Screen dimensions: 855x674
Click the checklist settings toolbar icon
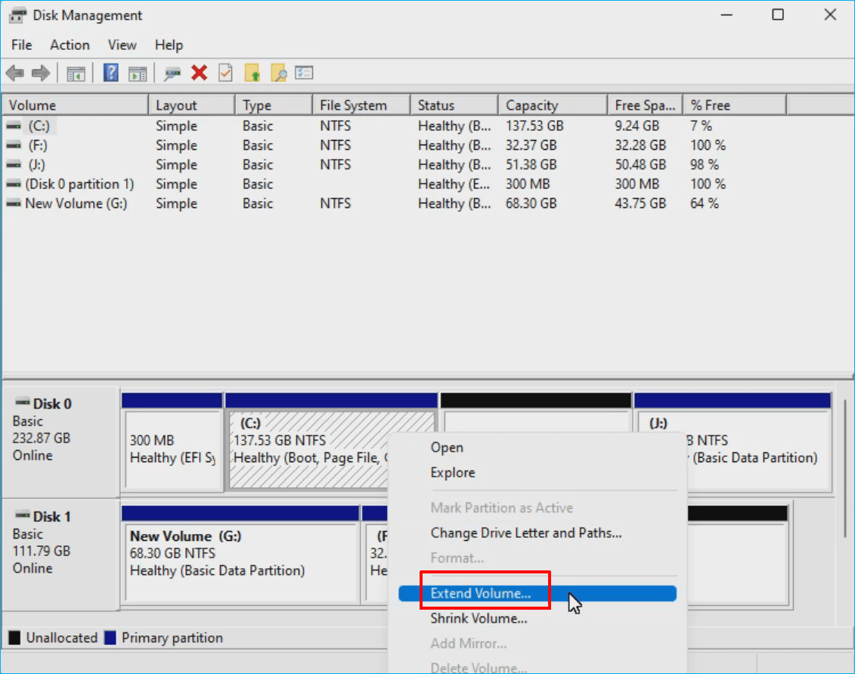(x=304, y=73)
